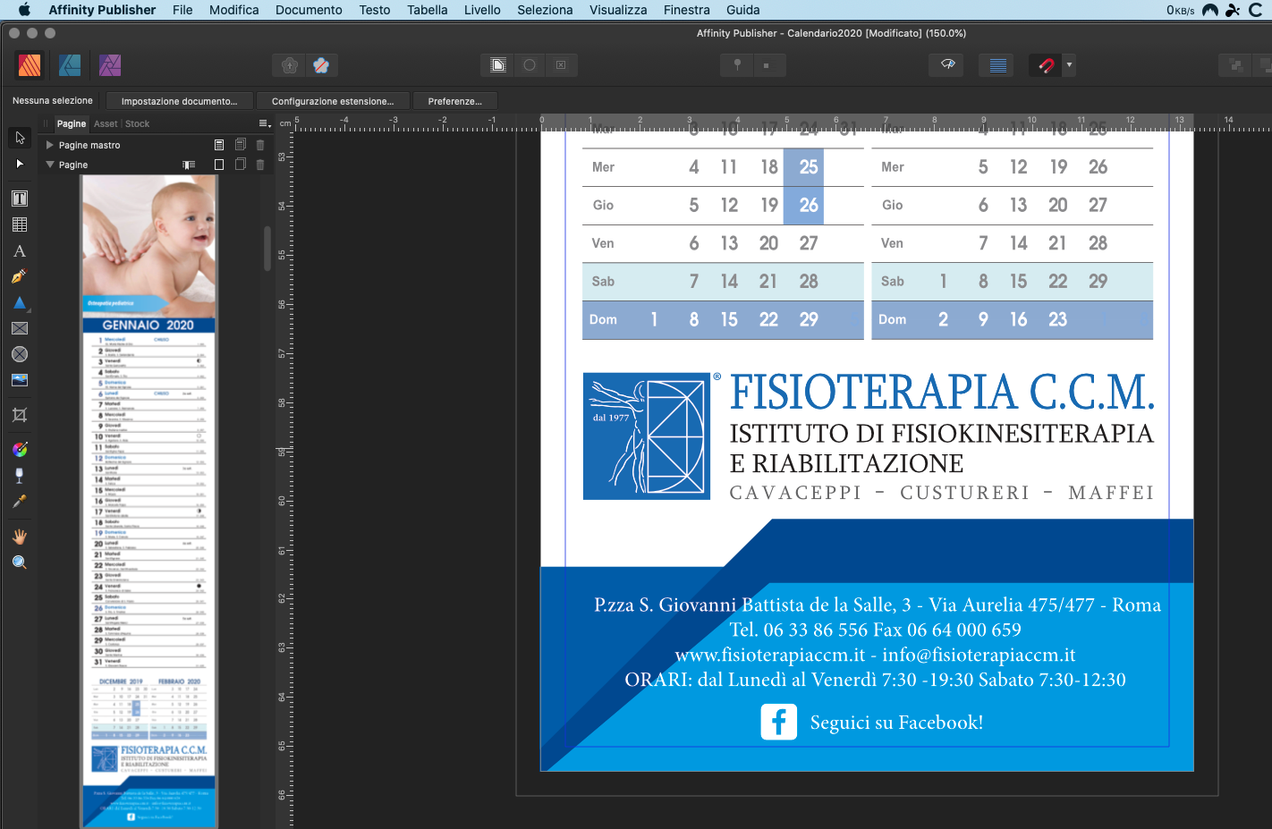Toggle the boxed X toolbar button
The image size is (1272, 829).
coord(561,65)
